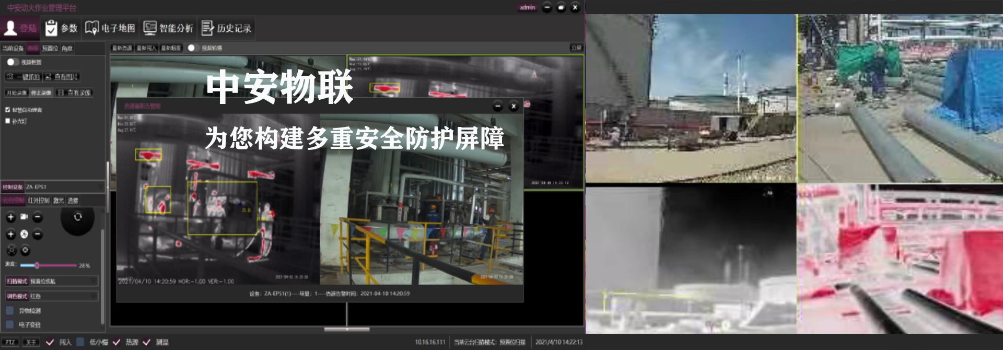Enable the 补光灯 fill light checkbox
Screen dimensions: 1003x350
pos(7,121)
